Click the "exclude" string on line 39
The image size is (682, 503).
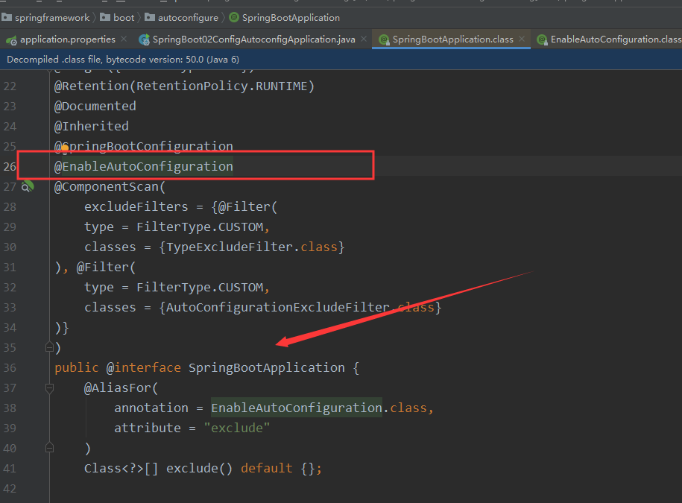coord(236,428)
